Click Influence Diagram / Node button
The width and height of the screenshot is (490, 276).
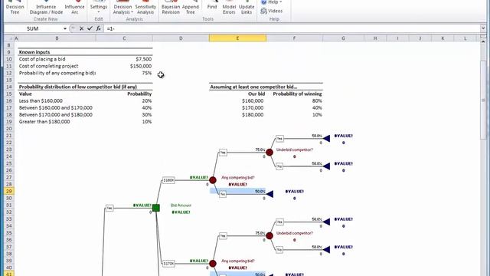click(x=46, y=8)
